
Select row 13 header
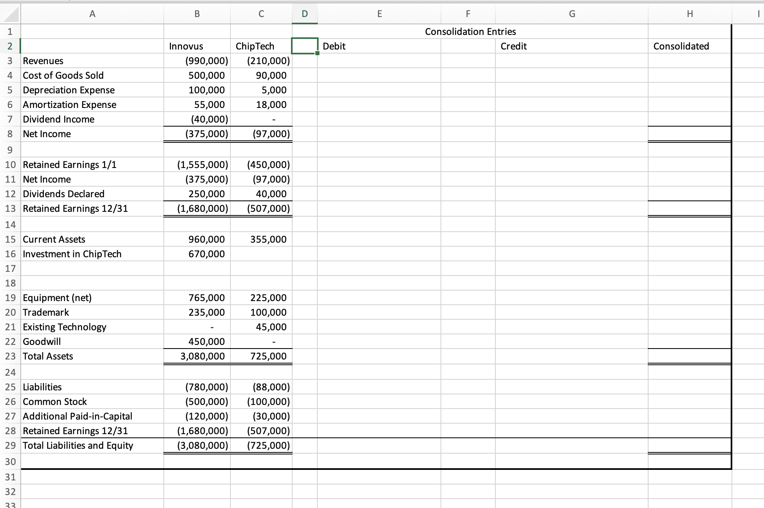tap(10, 208)
